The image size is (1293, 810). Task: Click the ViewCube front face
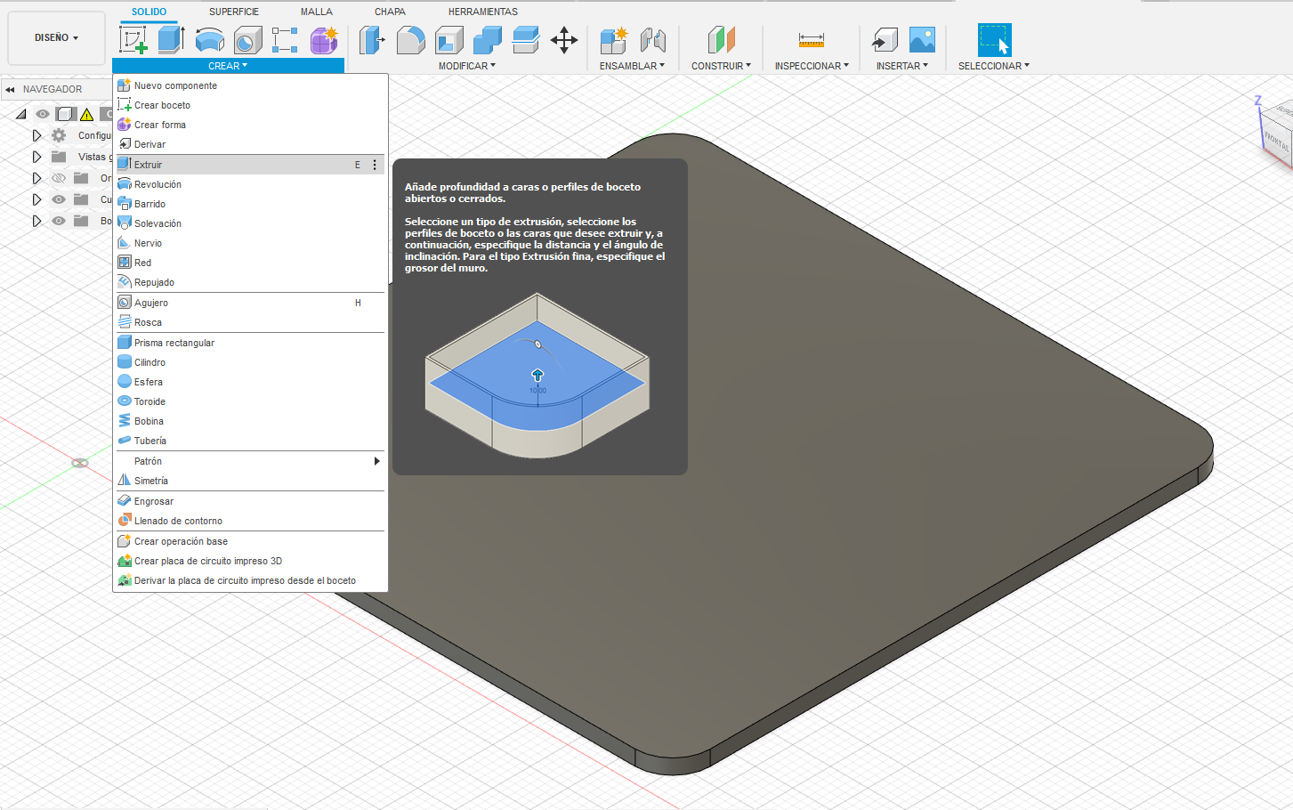click(x=1278, y=140)
